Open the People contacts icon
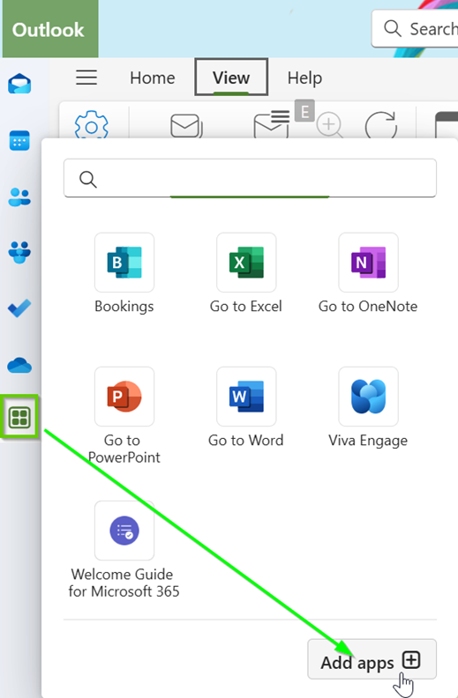 tap(19, 197)
